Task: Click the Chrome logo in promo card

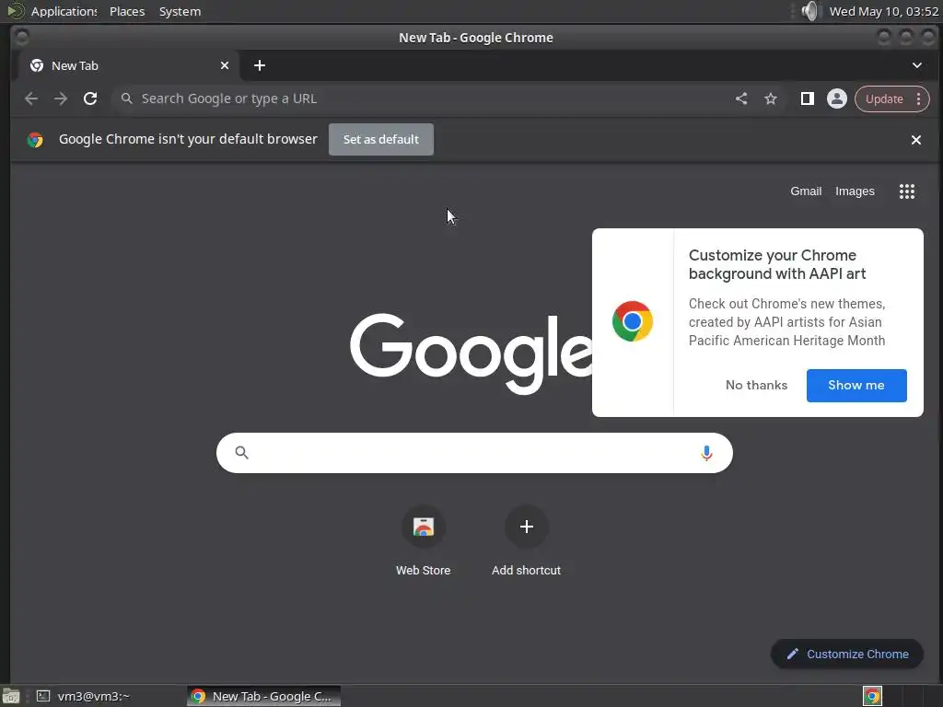Action: pos(632,321)
